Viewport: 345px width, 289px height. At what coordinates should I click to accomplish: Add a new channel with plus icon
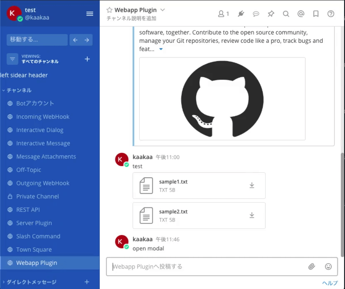[87, 59]
